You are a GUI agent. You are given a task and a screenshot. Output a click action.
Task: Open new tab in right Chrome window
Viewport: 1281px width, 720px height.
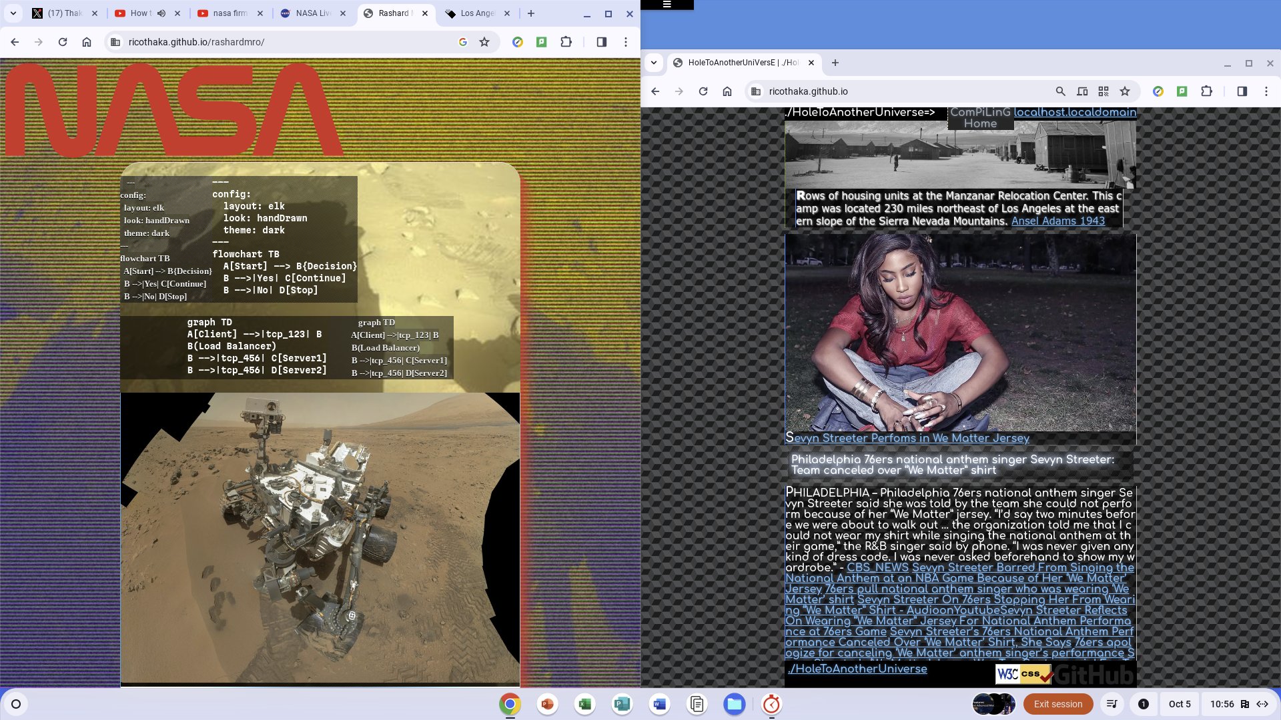[835, 63]
